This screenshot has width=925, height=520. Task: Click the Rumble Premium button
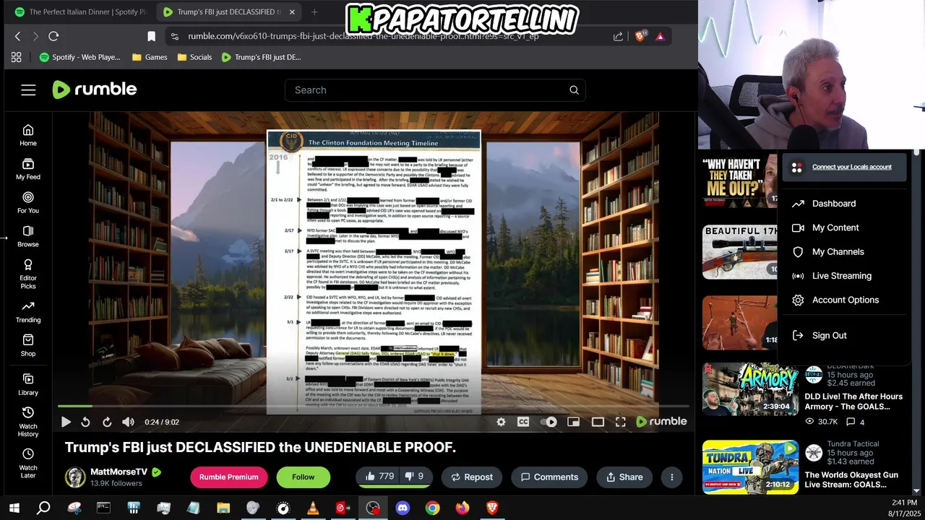pyautogui.click(x=229, y=477)
